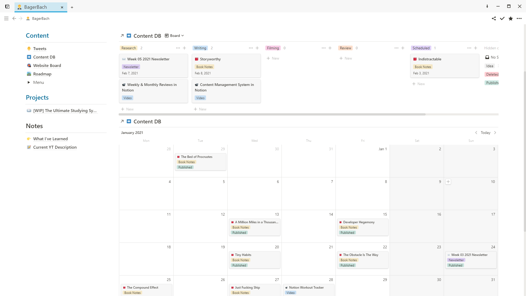
Task: Open the sidebar hamburger menu
Action: pos(6,18)
